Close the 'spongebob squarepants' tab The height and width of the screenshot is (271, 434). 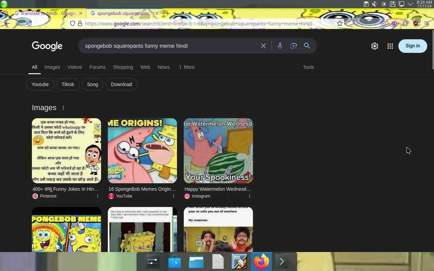pos(157,13)
